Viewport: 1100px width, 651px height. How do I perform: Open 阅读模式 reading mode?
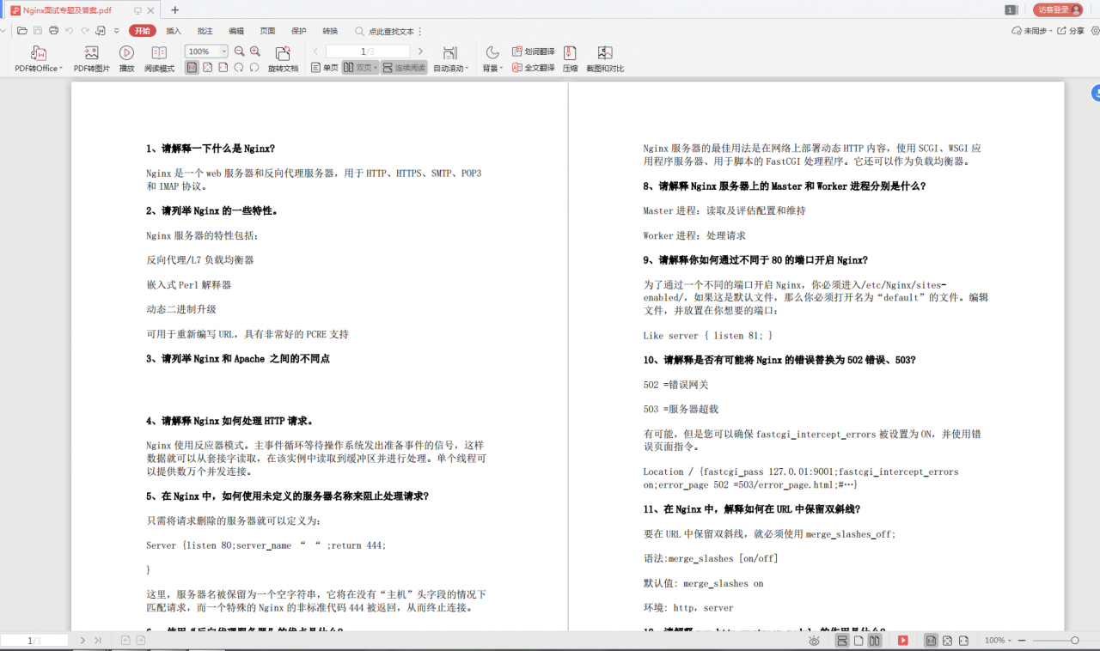[x=158, y=58]
